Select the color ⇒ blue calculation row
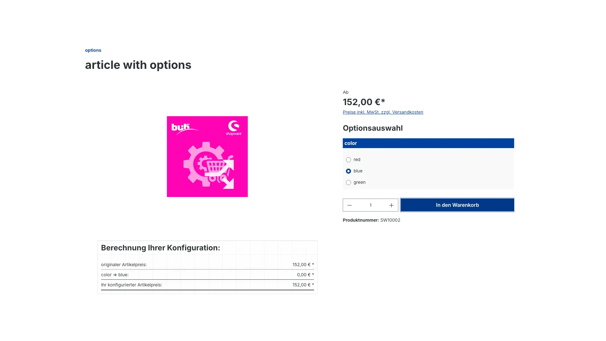This screenshot has height=341, width=606. pyautogui.click(x=207, y=275)
